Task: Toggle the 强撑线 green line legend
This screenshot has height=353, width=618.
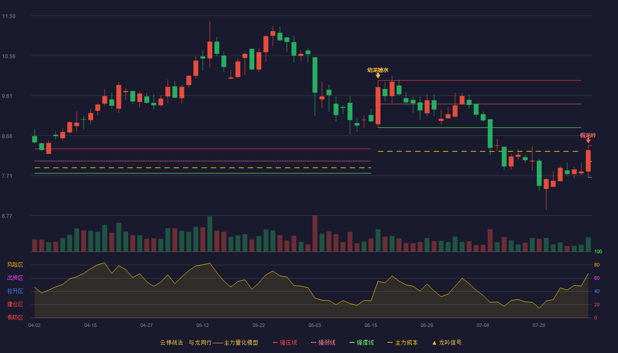Action: pos(362,342)
